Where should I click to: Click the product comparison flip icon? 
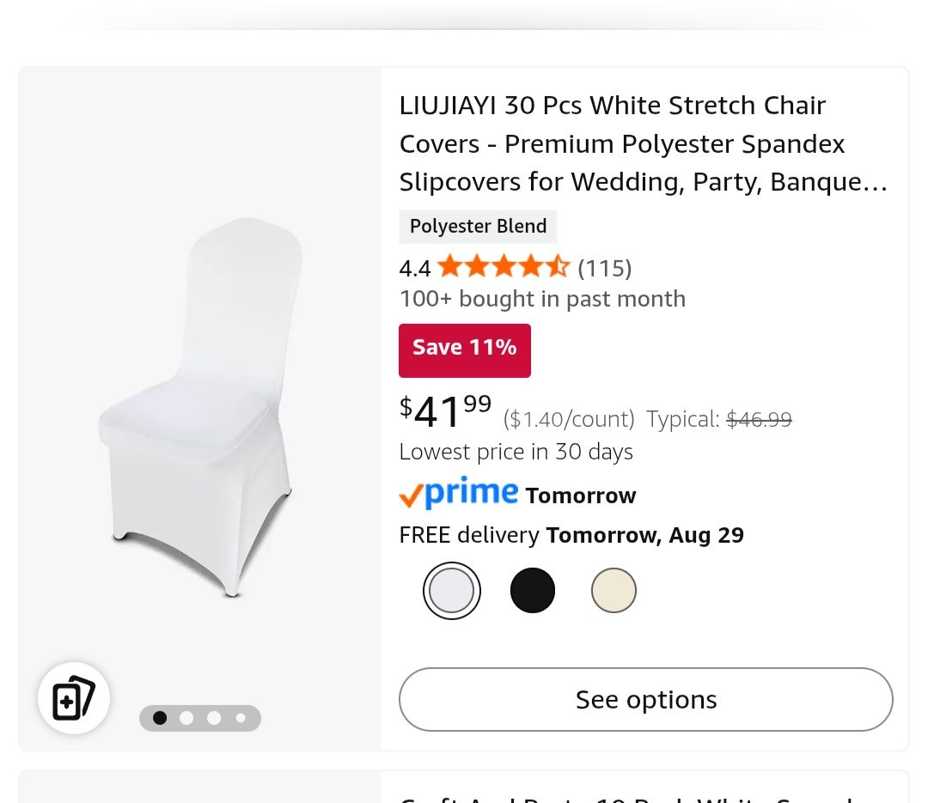pyautogui.click(x=74, y=697)
